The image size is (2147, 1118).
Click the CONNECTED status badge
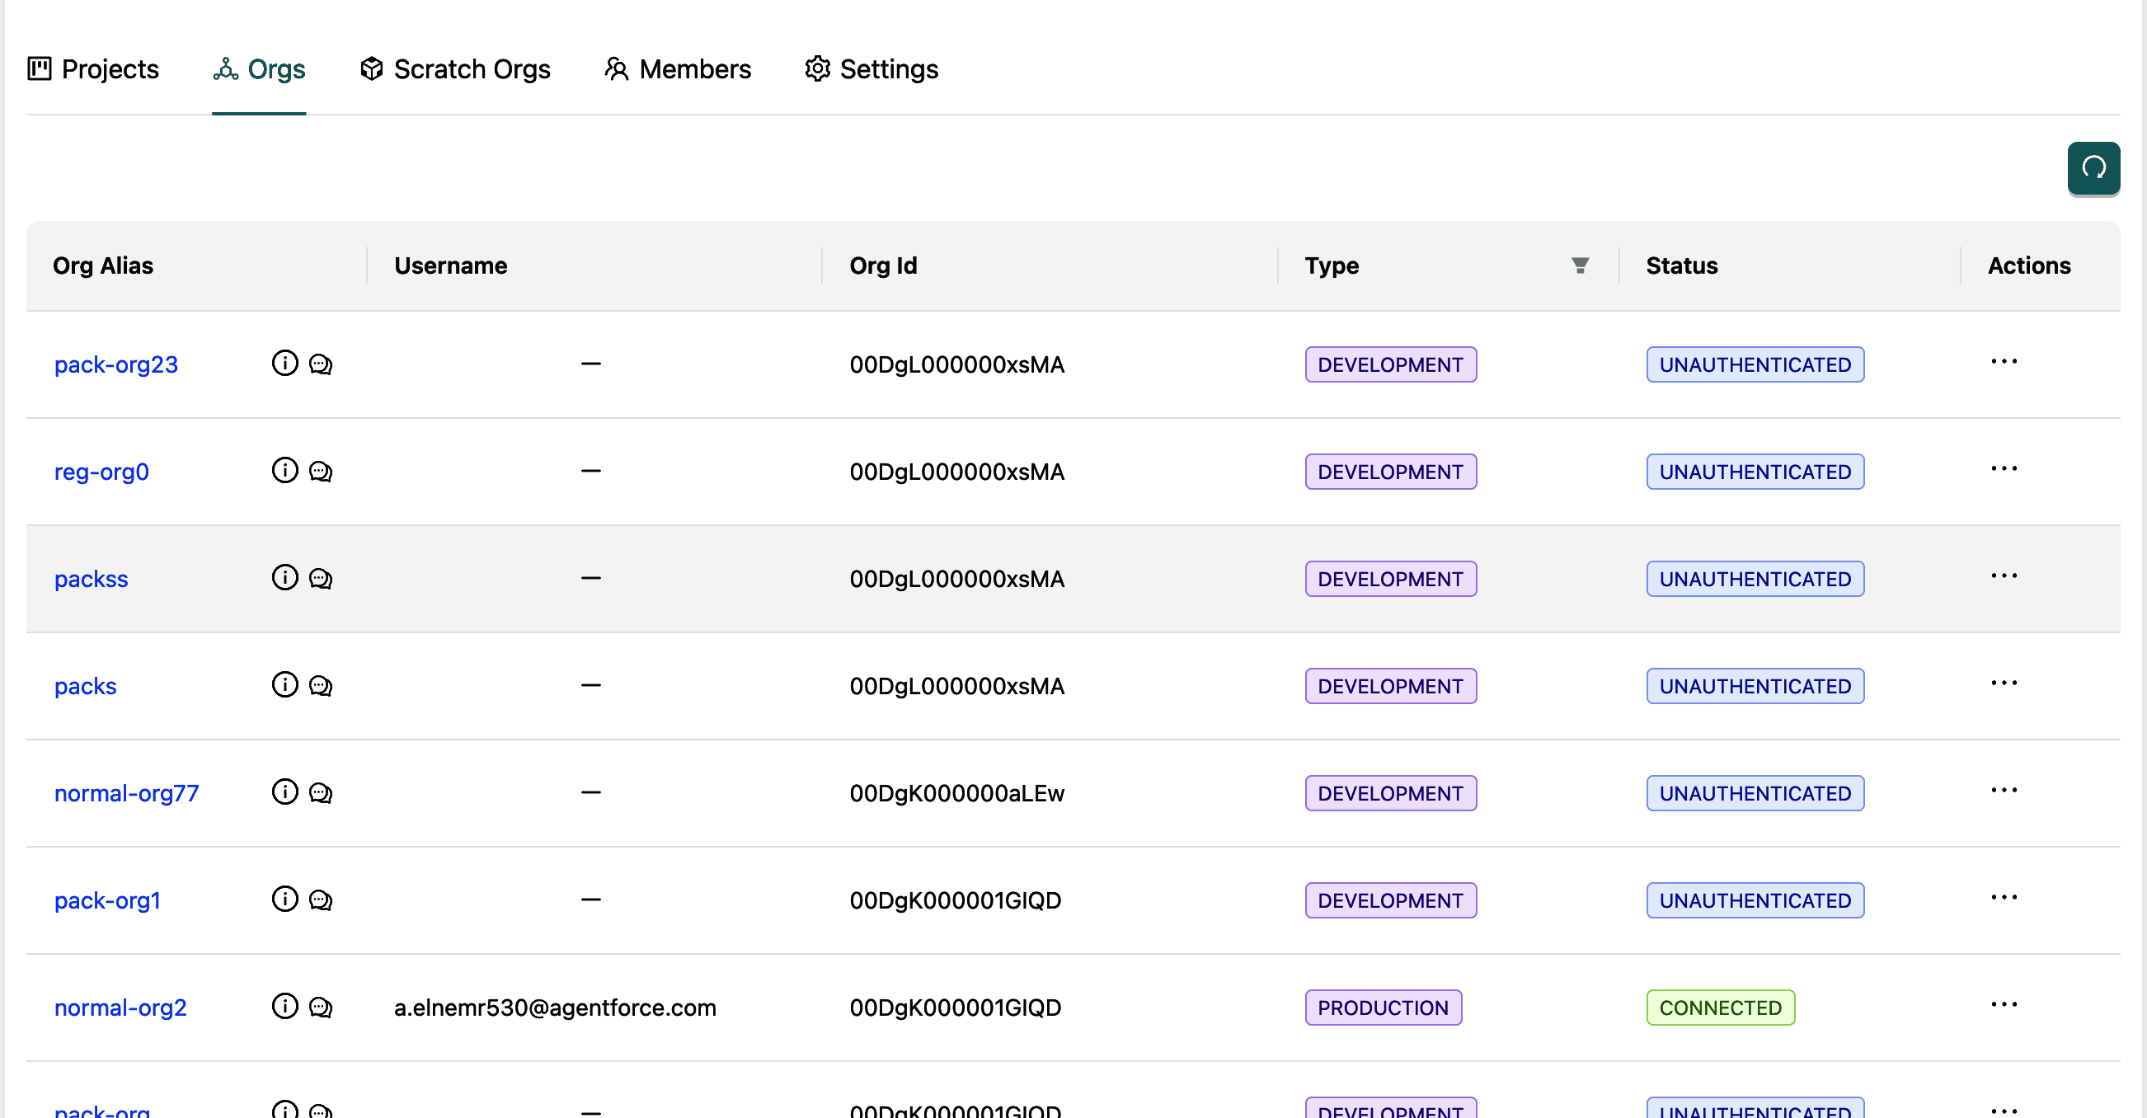(x=1719, y=1008)
